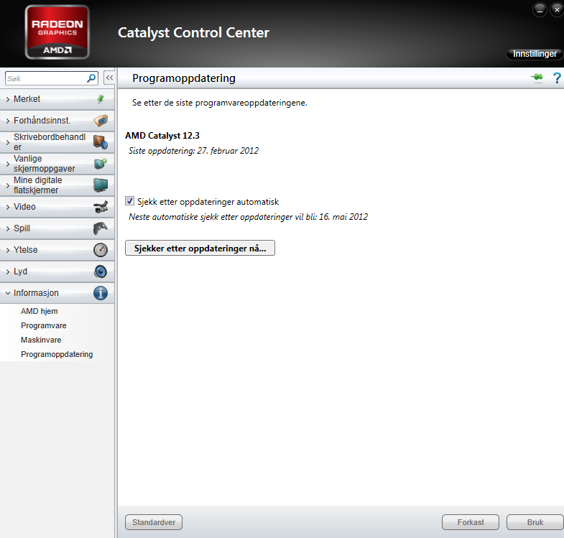
Task: Click the Neste automatiske sjekk date text
Action: click(x=248, y=217)
